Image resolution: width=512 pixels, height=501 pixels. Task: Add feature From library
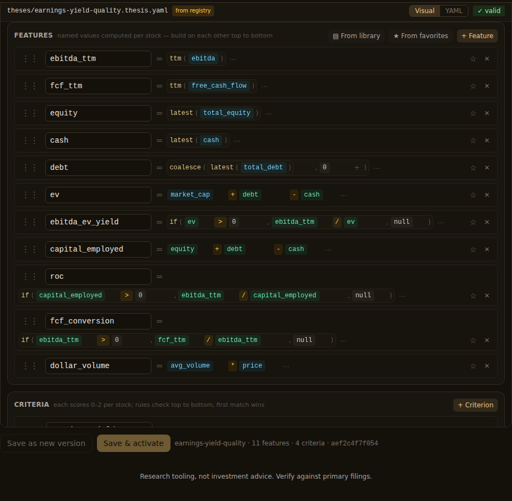tap(356, 36)
